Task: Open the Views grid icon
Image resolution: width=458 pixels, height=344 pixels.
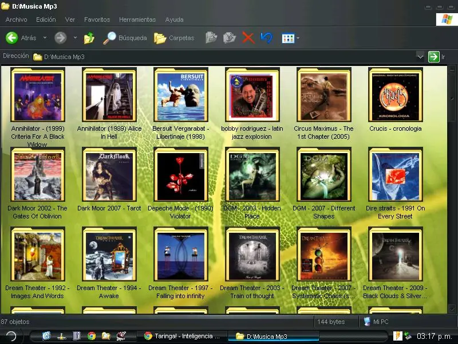Action: click(x=288, y=38)
